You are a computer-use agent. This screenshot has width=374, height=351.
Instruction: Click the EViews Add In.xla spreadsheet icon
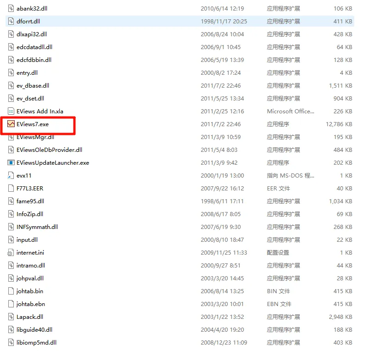click(11, 111)
